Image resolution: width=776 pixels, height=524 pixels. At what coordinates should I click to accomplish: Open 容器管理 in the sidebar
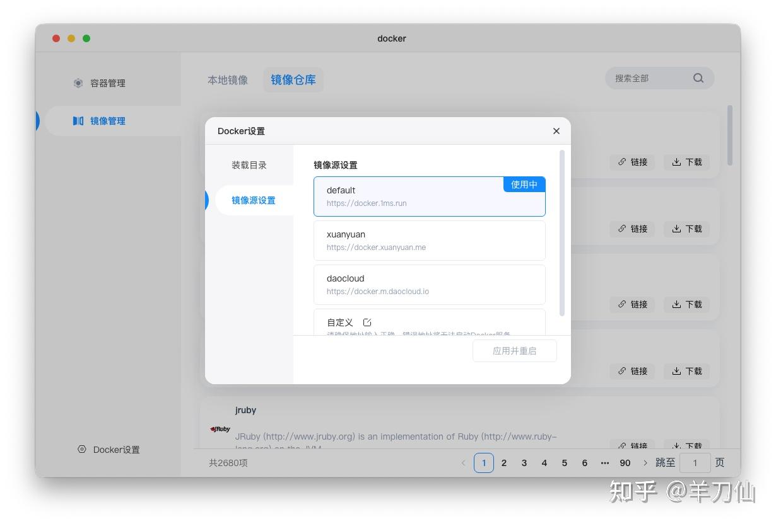coord(108,83)
